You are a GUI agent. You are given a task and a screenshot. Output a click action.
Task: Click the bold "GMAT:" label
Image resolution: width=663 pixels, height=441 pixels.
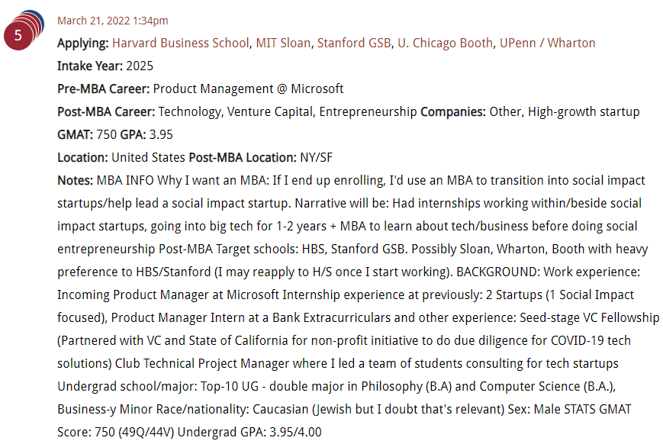75,134
